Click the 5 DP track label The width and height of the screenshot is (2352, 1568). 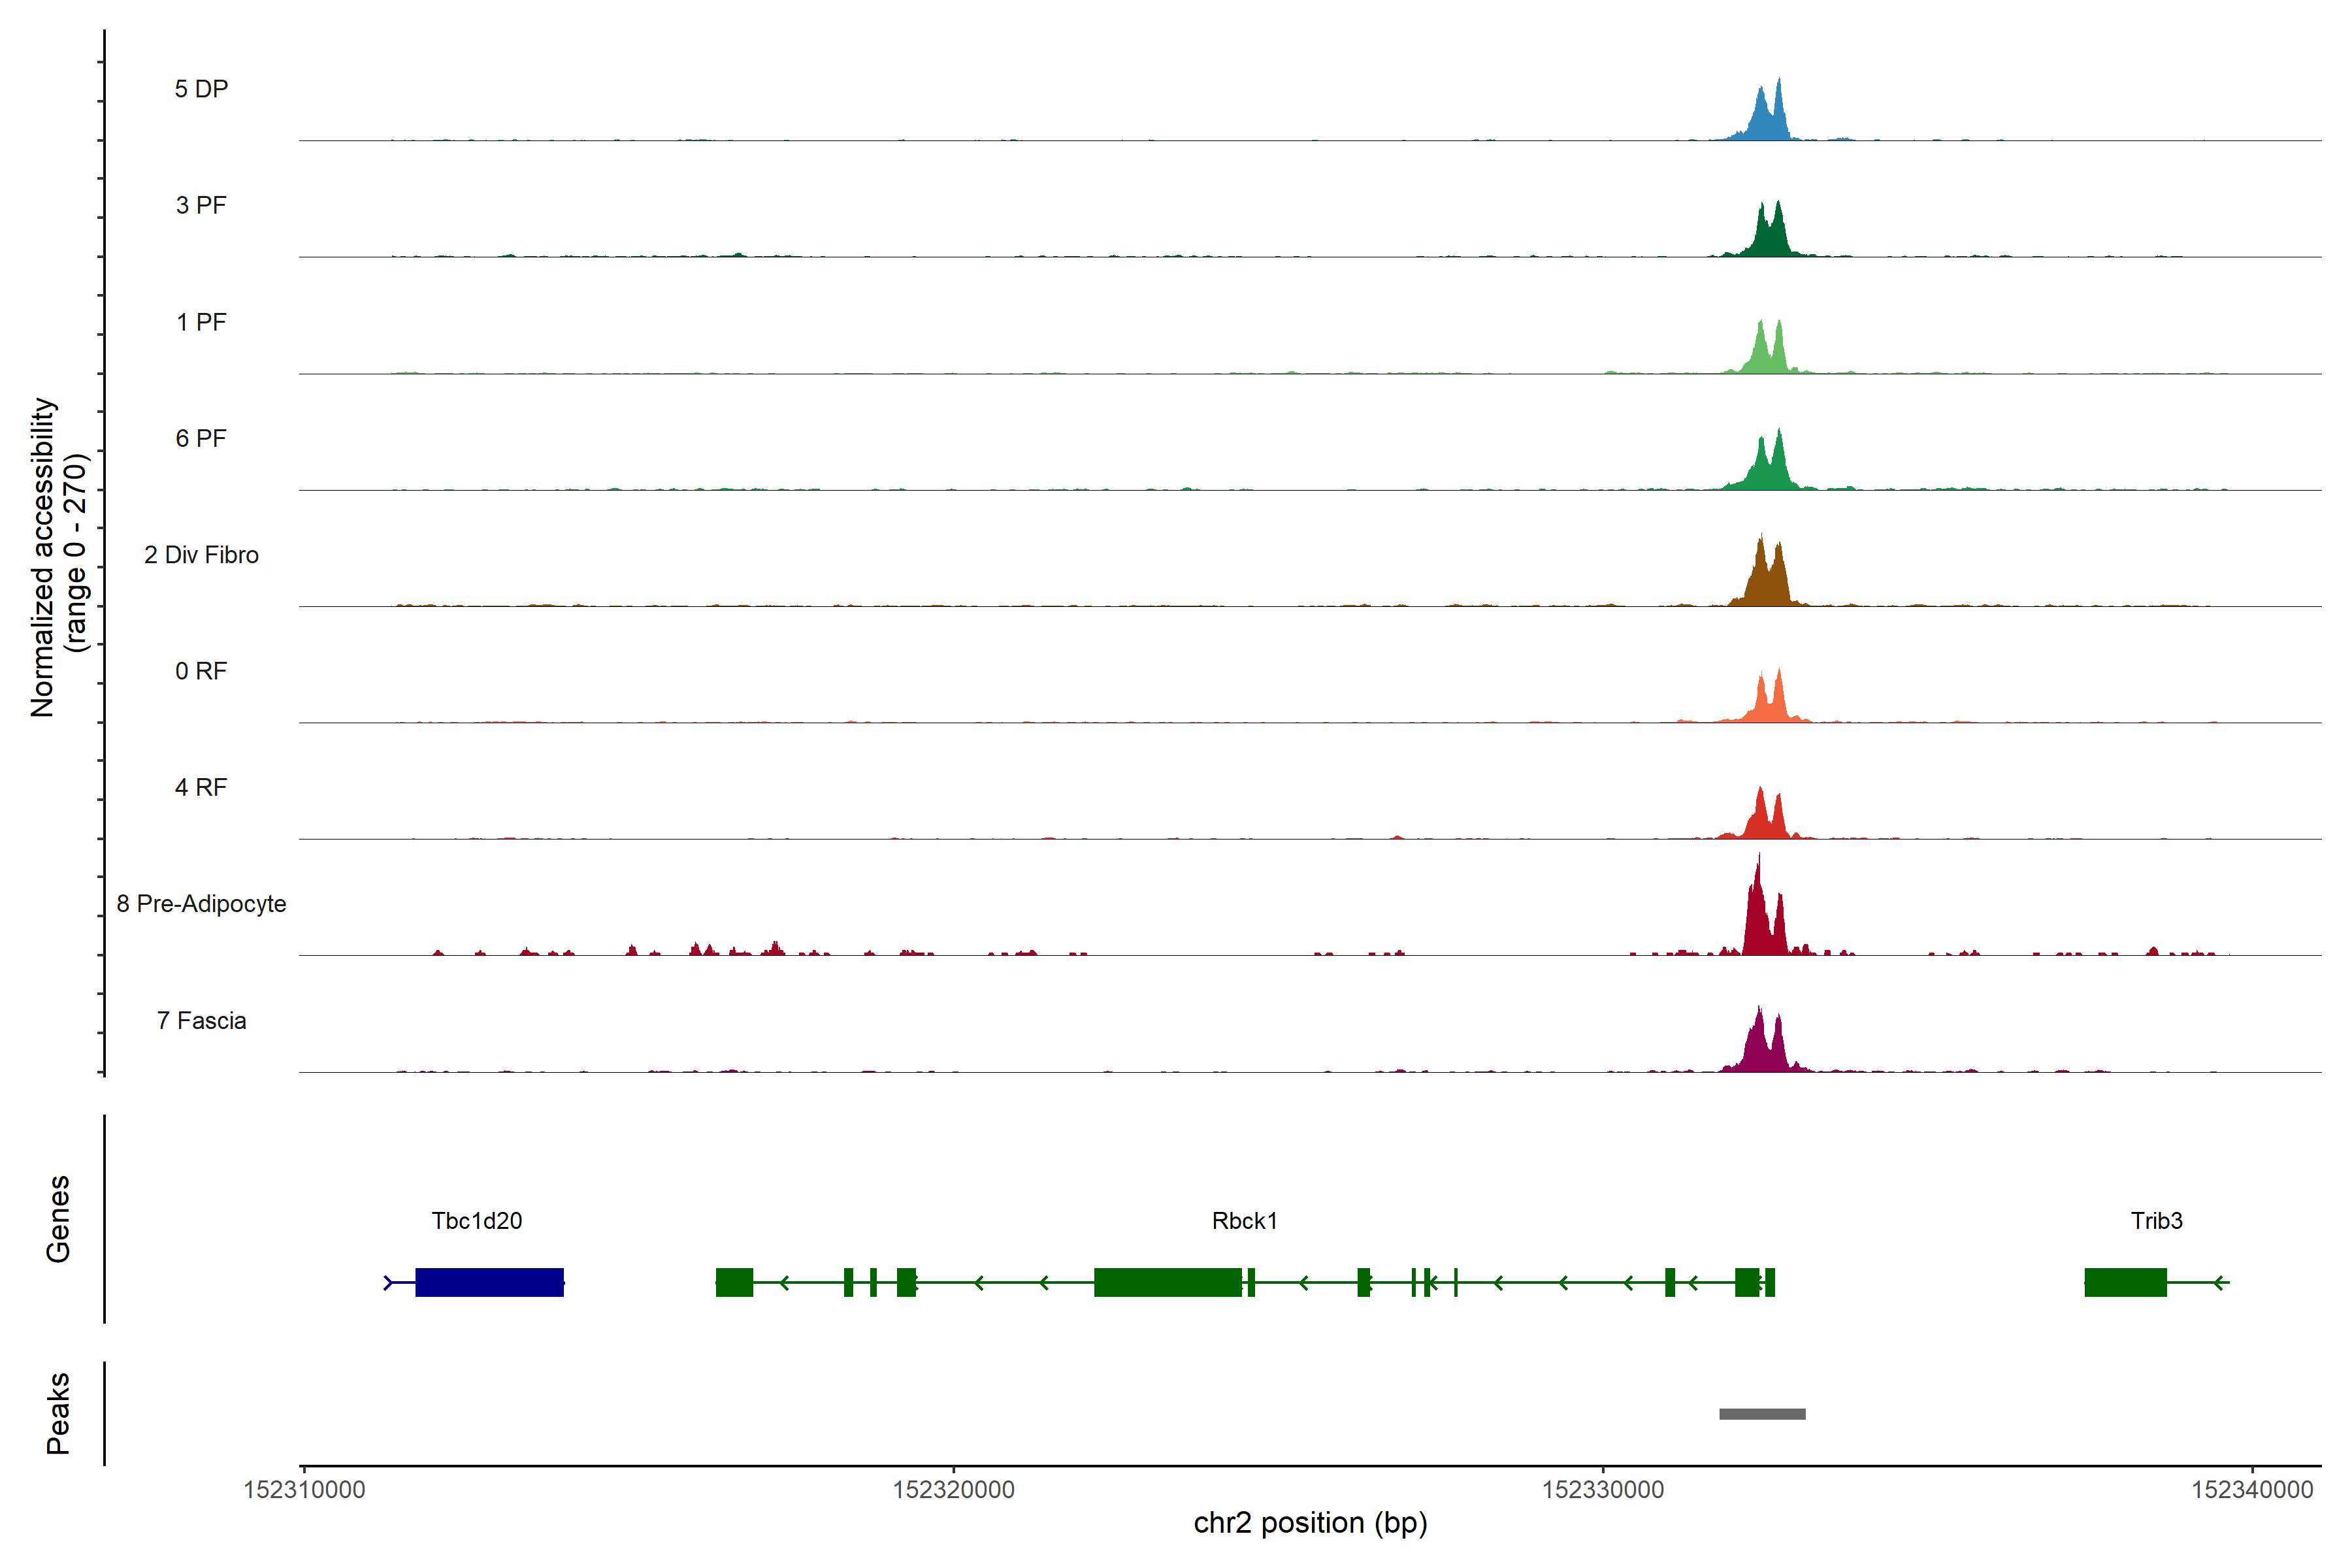point(201,89)
